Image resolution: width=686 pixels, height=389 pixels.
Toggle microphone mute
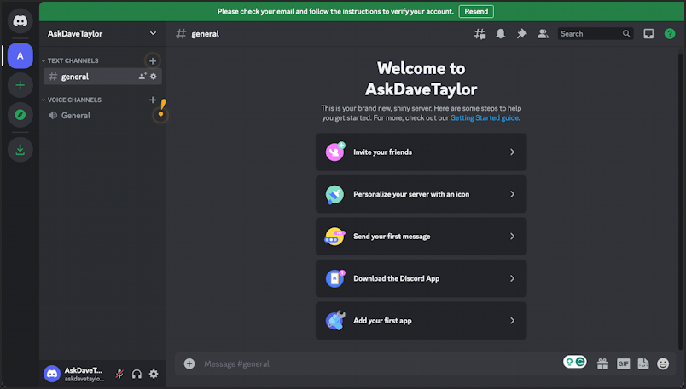pos(119,374)
